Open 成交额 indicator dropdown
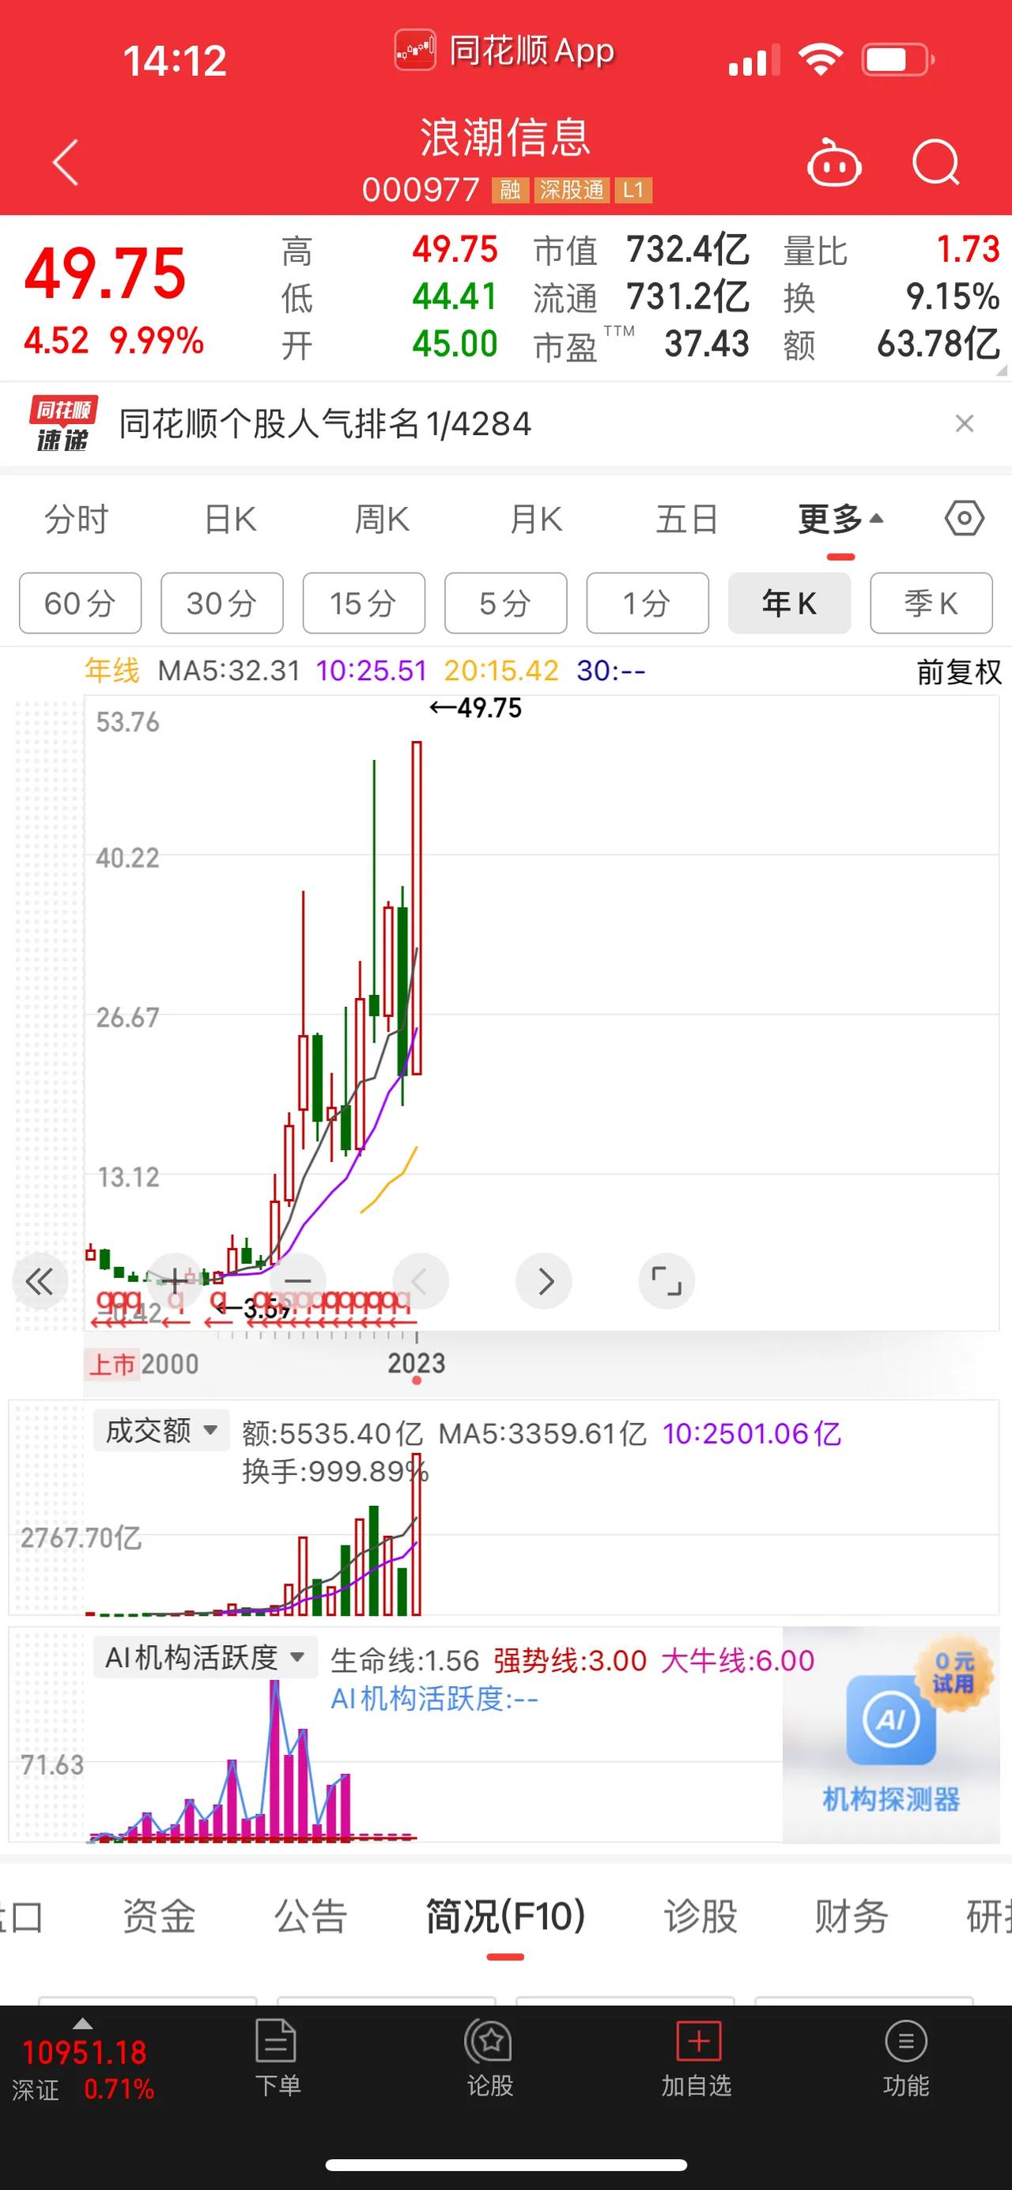The height and width of the screenshot is (2190, 1012). coord(160,1430)
